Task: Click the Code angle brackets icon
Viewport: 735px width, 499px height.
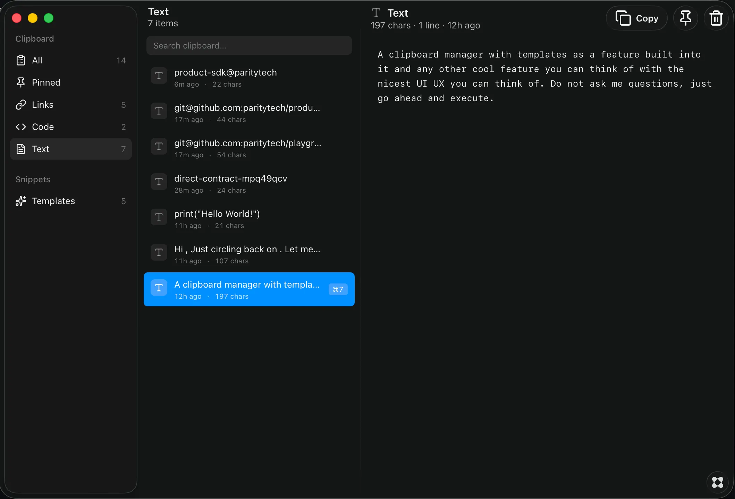Action: pyautogui.click(x=21, y=127)
